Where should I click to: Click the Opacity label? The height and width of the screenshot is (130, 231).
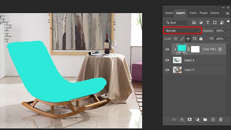(208, 31)
